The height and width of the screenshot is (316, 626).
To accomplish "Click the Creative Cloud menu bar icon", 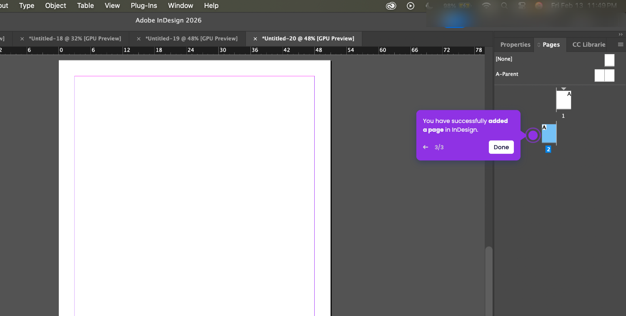I will click(x=391, y=6).
